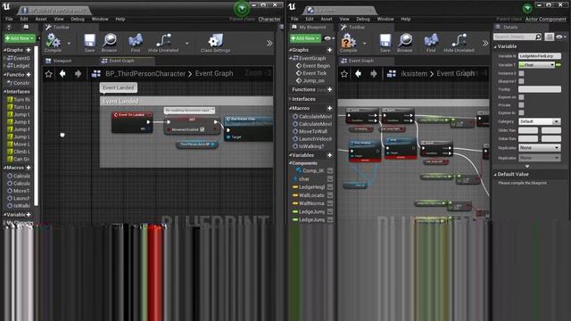This screenshot has height=321, width=571.
Task: Open Compile options arrow in iksistem toolbar
Action: pos(365,44)
